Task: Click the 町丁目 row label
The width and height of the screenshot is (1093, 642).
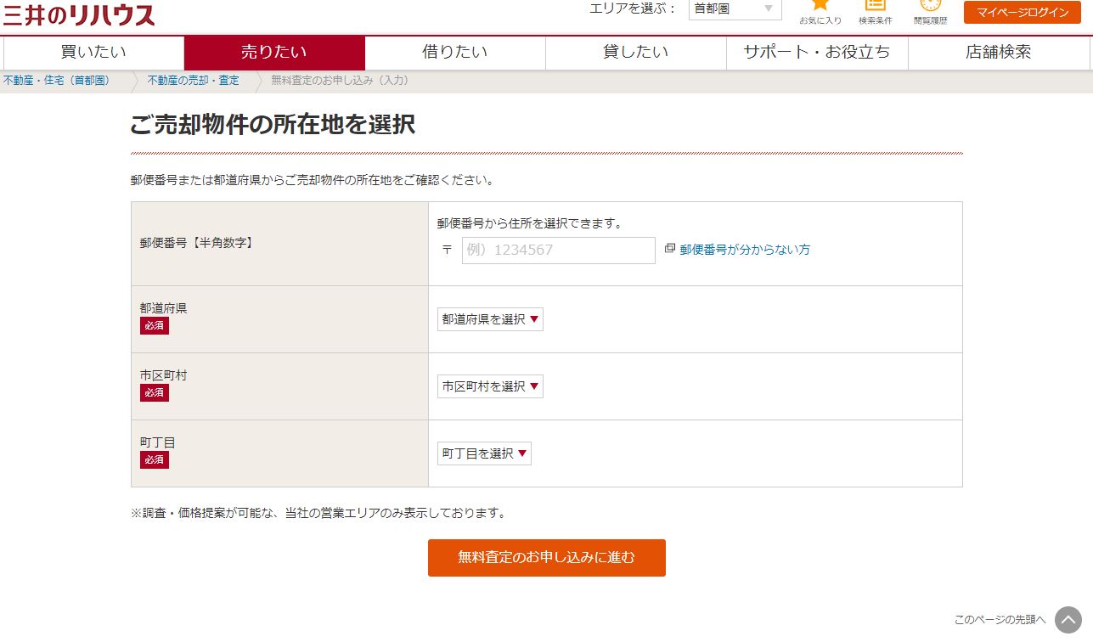Action: coord(157,442)
